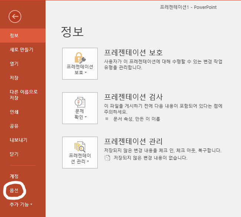Open the 프레젠테이션 관리 dropdown button

(x=80, y=153)
